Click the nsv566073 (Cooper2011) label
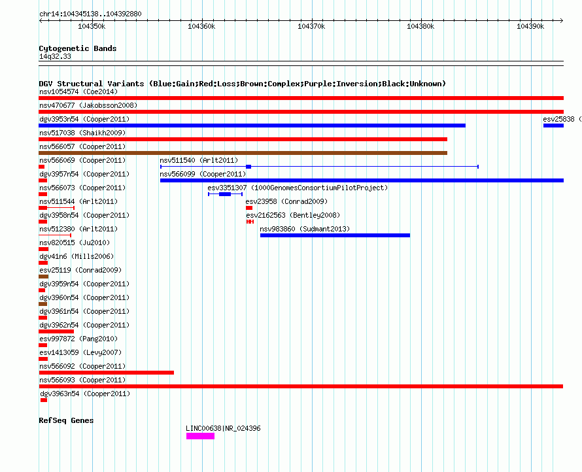 click(82, 188)
